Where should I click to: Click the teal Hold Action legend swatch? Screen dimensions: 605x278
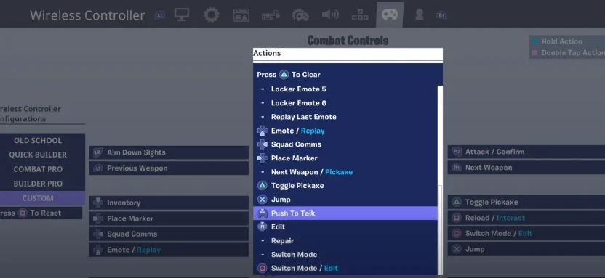point(534,41)
